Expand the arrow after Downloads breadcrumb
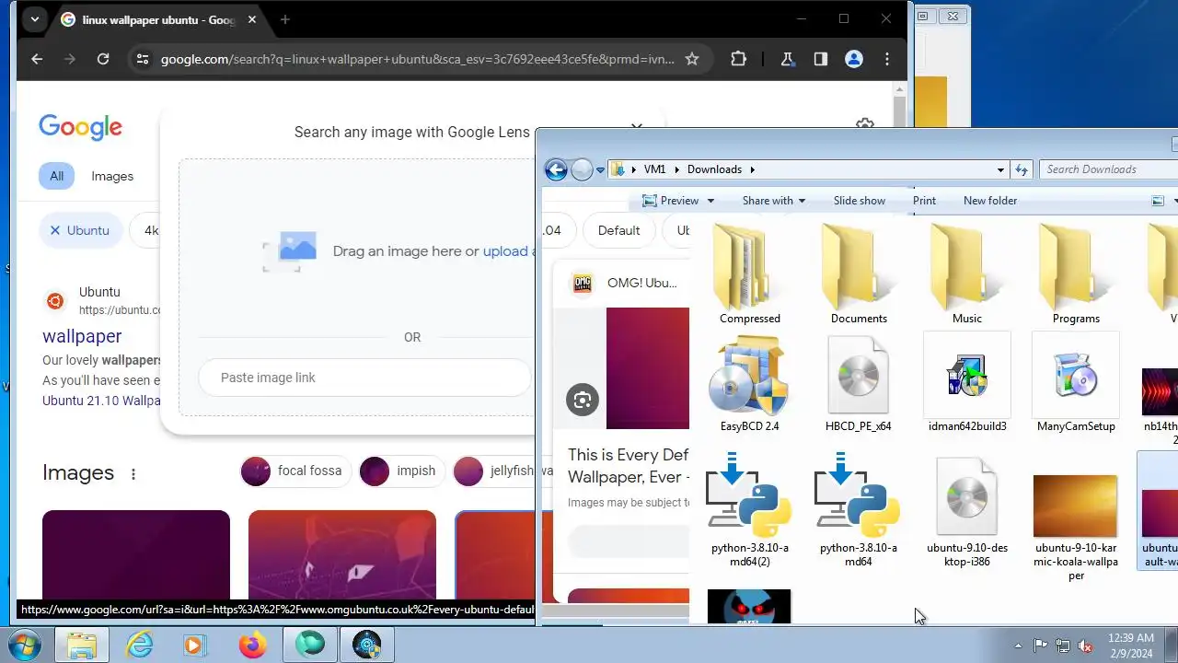 tap(752, 169)
